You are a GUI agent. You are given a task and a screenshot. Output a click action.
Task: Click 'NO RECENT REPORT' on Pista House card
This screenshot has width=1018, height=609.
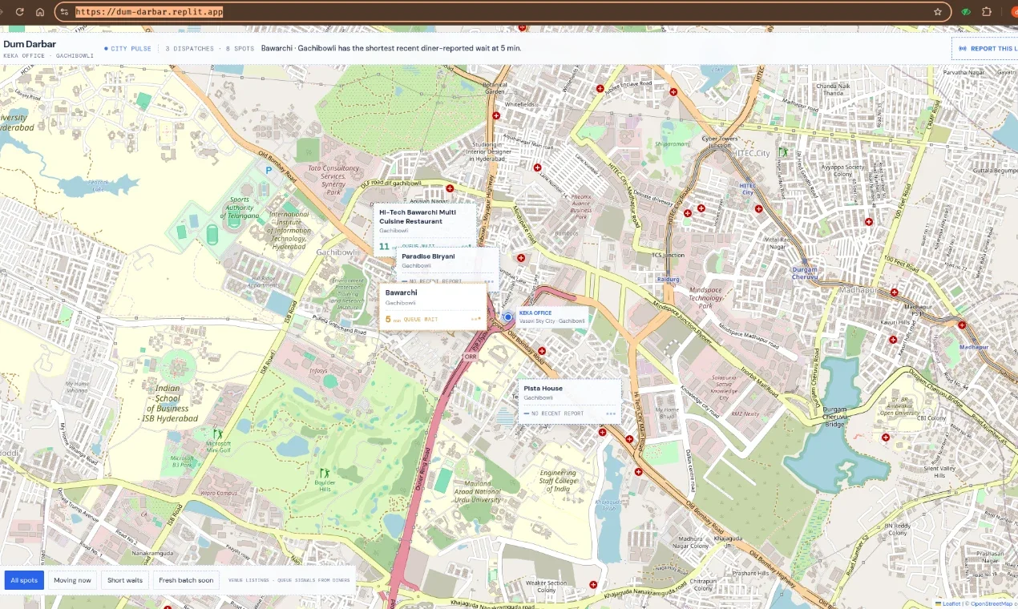point(558,413)
